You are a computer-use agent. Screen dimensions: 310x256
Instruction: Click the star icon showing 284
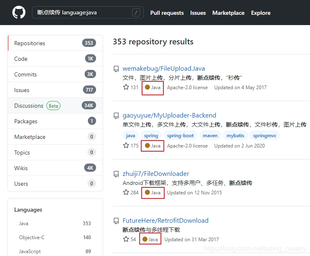coord(126,192)
